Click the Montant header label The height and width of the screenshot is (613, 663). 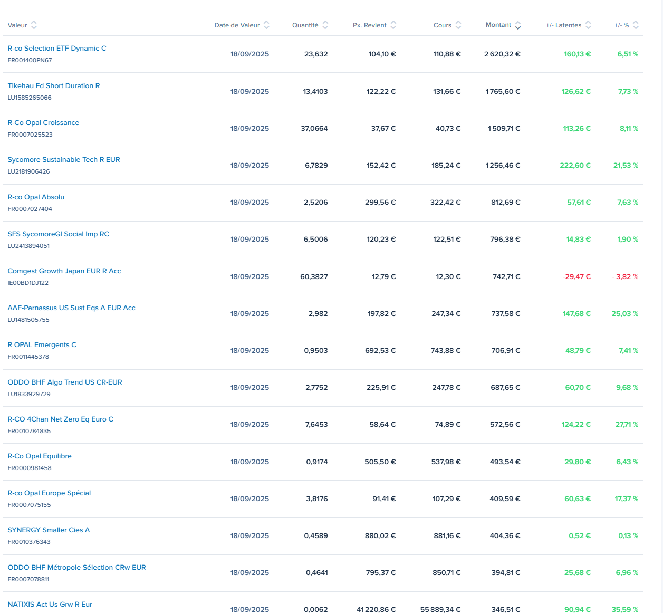point(498,25)
